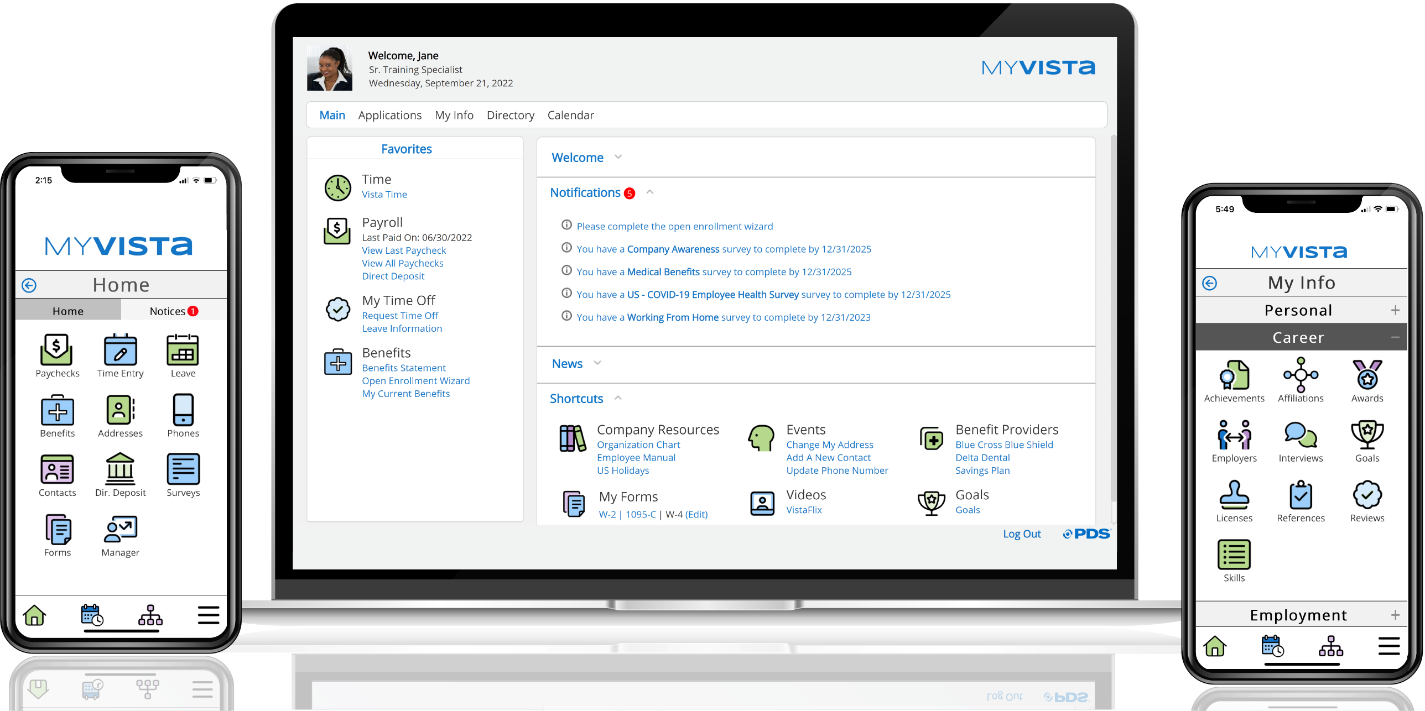Tap the hamburger menu on left phone
The height and width of the screenshot is (711, 1425).
(x=209, y=615)
